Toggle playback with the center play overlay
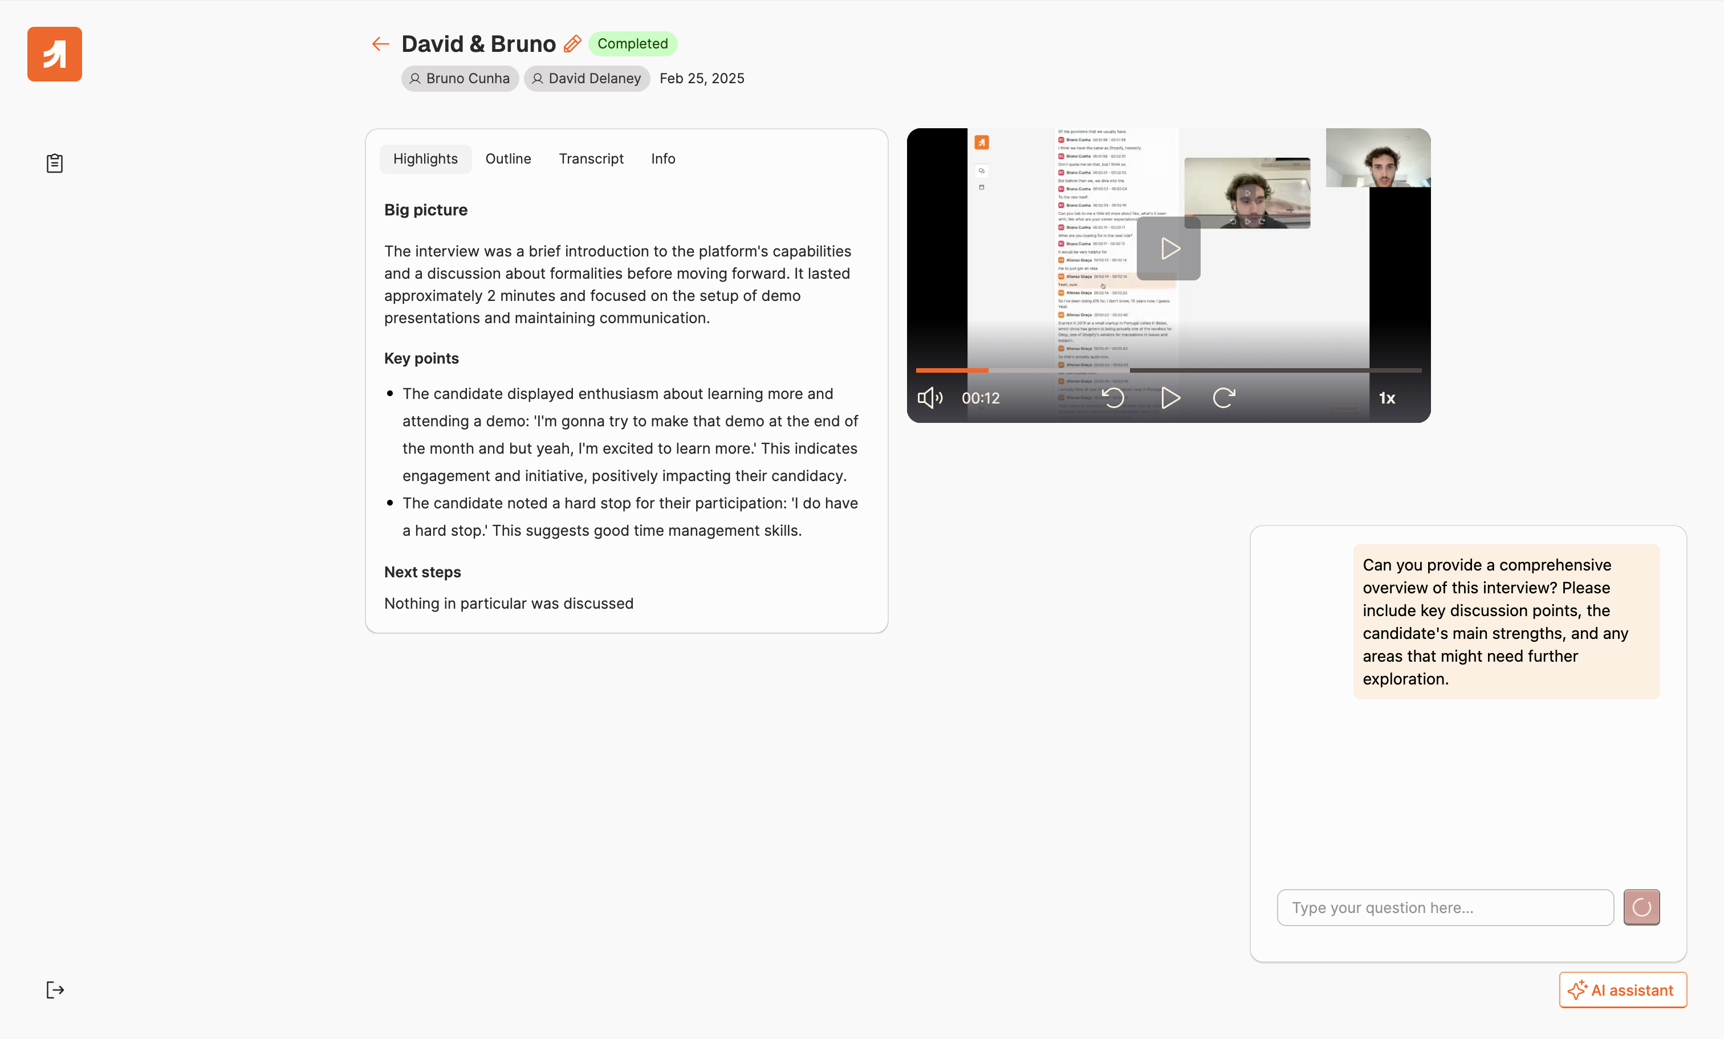Viewport: 1724px width, 1039px height. [1168, 248]
